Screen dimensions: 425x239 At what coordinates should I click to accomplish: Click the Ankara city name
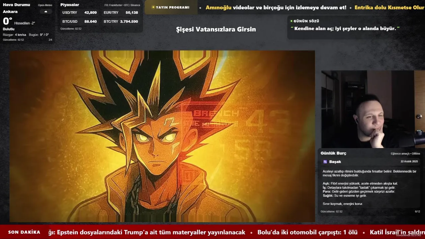[x=10, y=12]
